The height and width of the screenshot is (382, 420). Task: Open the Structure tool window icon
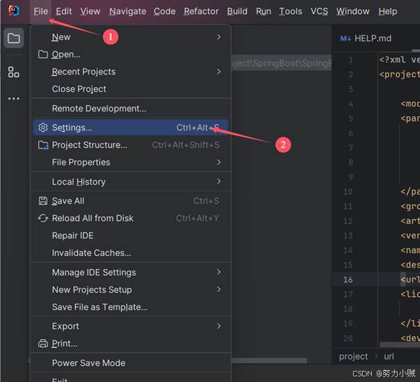coord(13,72)
